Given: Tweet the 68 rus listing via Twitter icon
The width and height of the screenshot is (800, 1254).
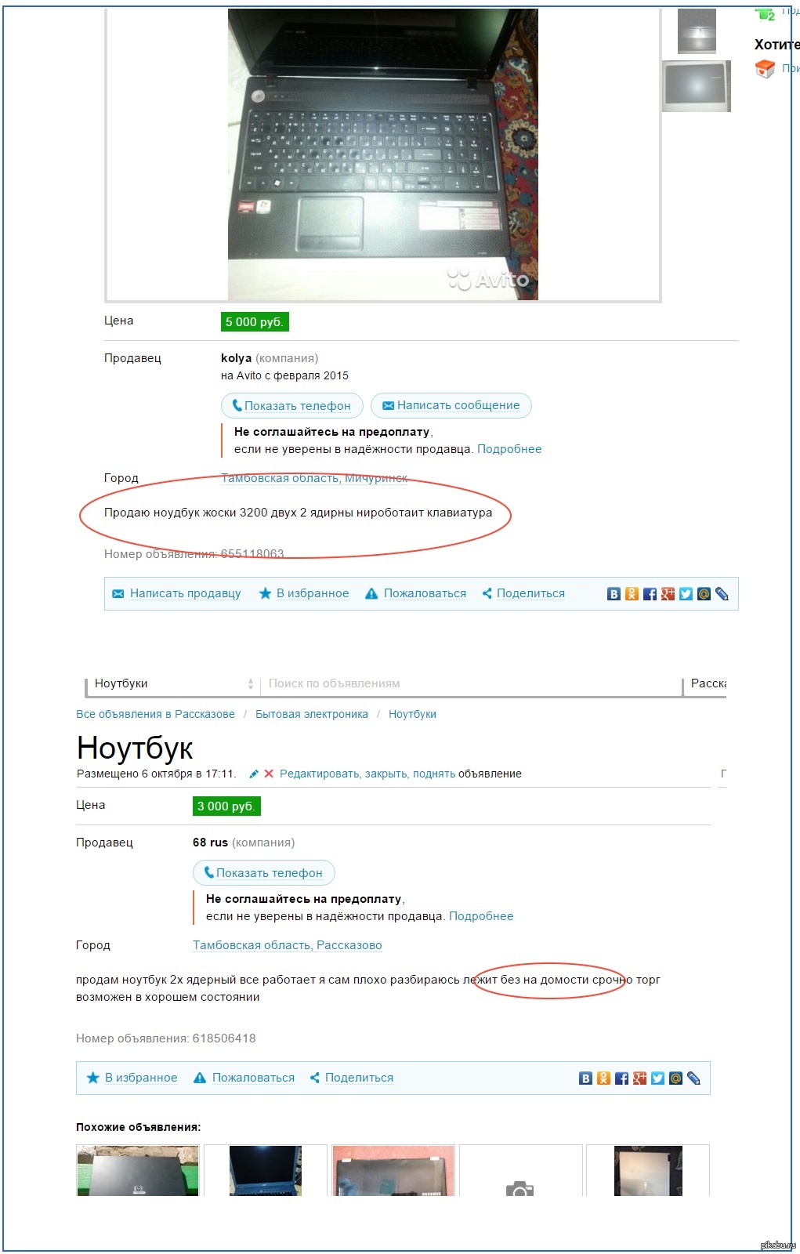Looking at the screenshot, I should 657,1078.
